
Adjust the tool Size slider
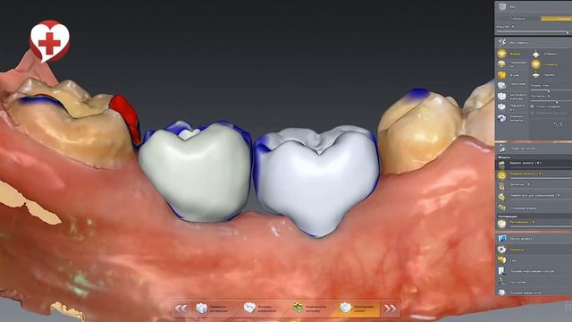[x=551, y=90]
